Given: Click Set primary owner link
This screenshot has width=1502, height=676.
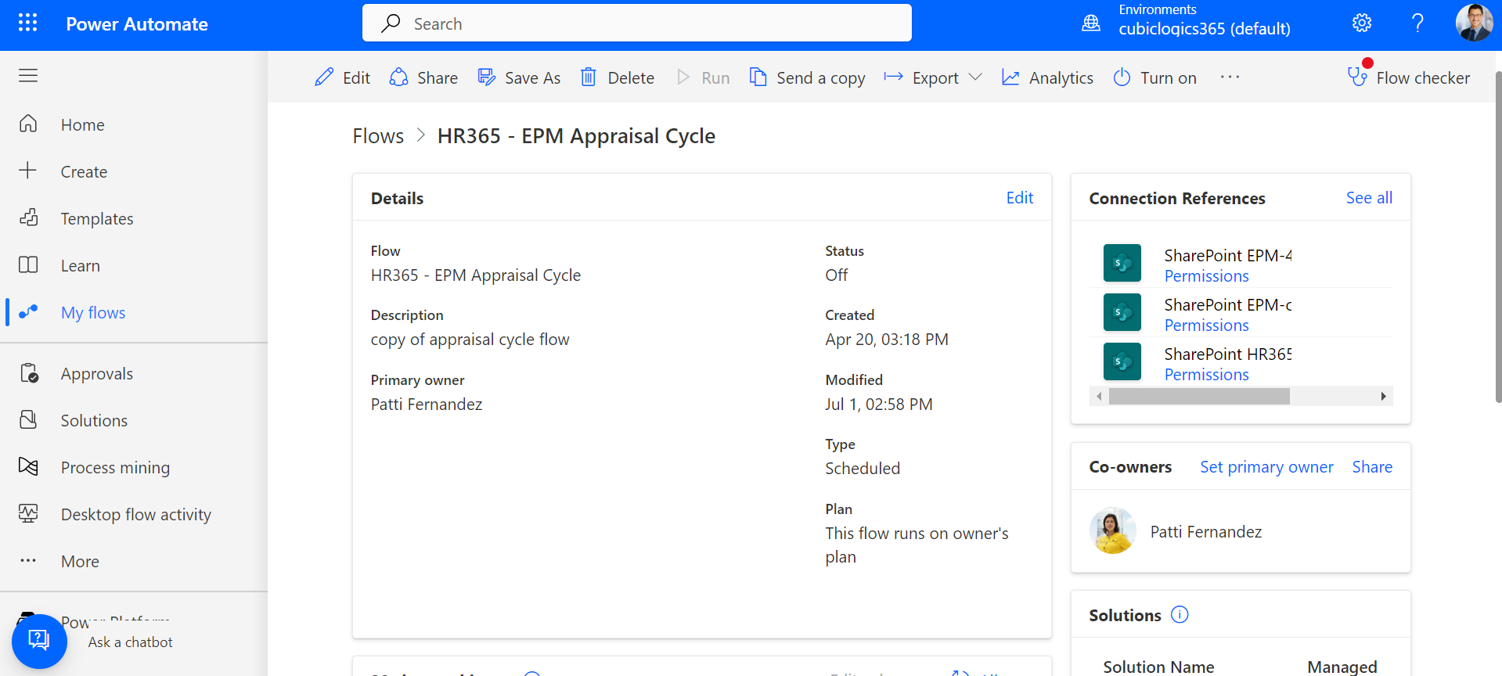Looking at the screenshot, I should [1266, 467].
